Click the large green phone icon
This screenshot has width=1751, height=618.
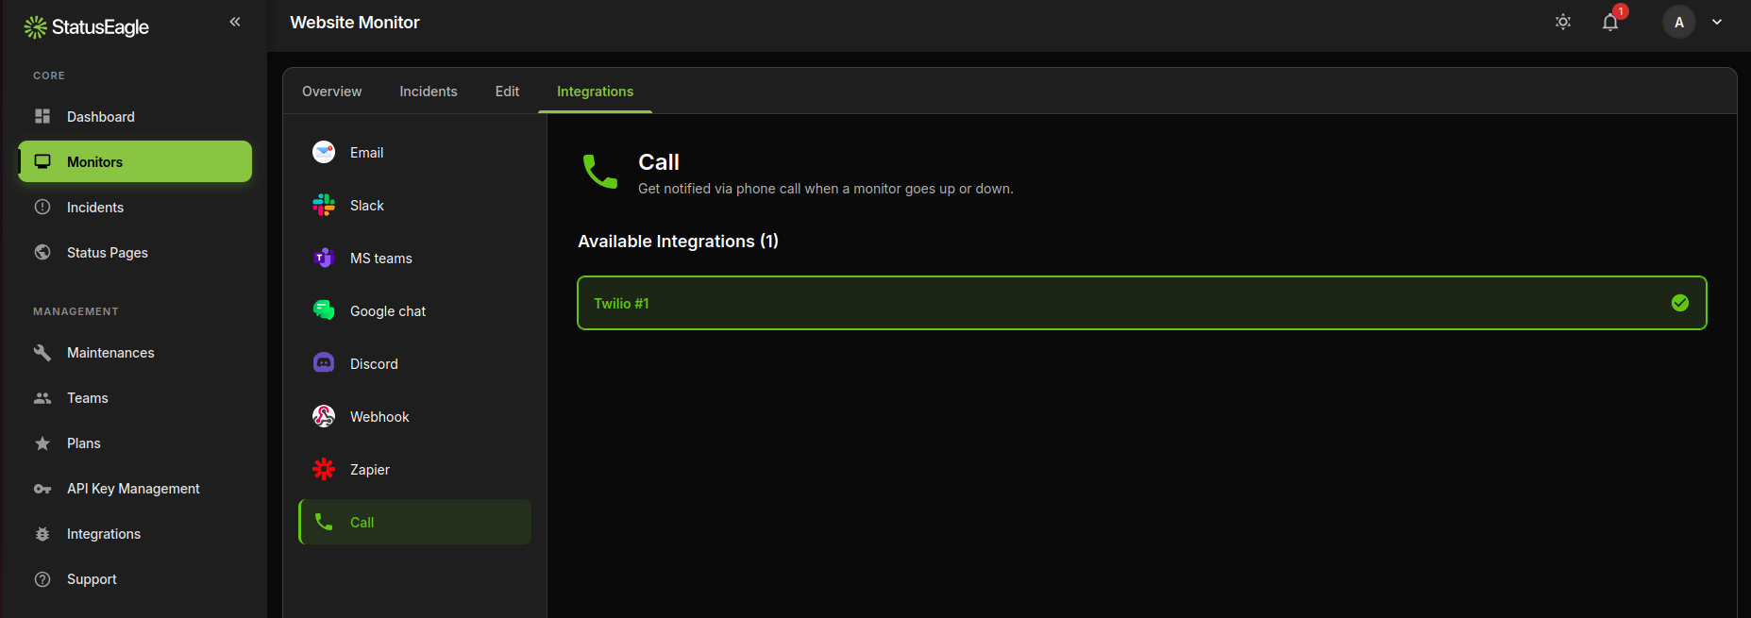pyautogui.click(x=600, y=172)
